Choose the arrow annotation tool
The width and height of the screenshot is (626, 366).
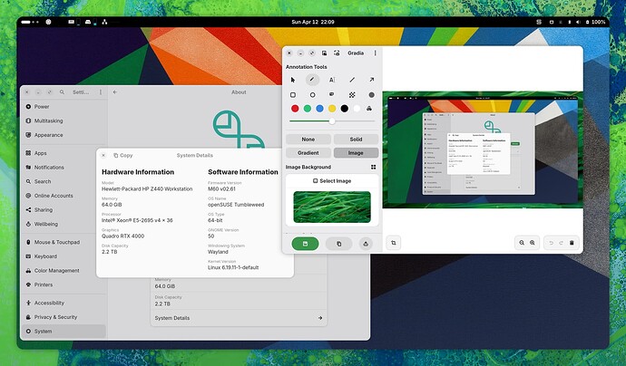coord(371,80)
